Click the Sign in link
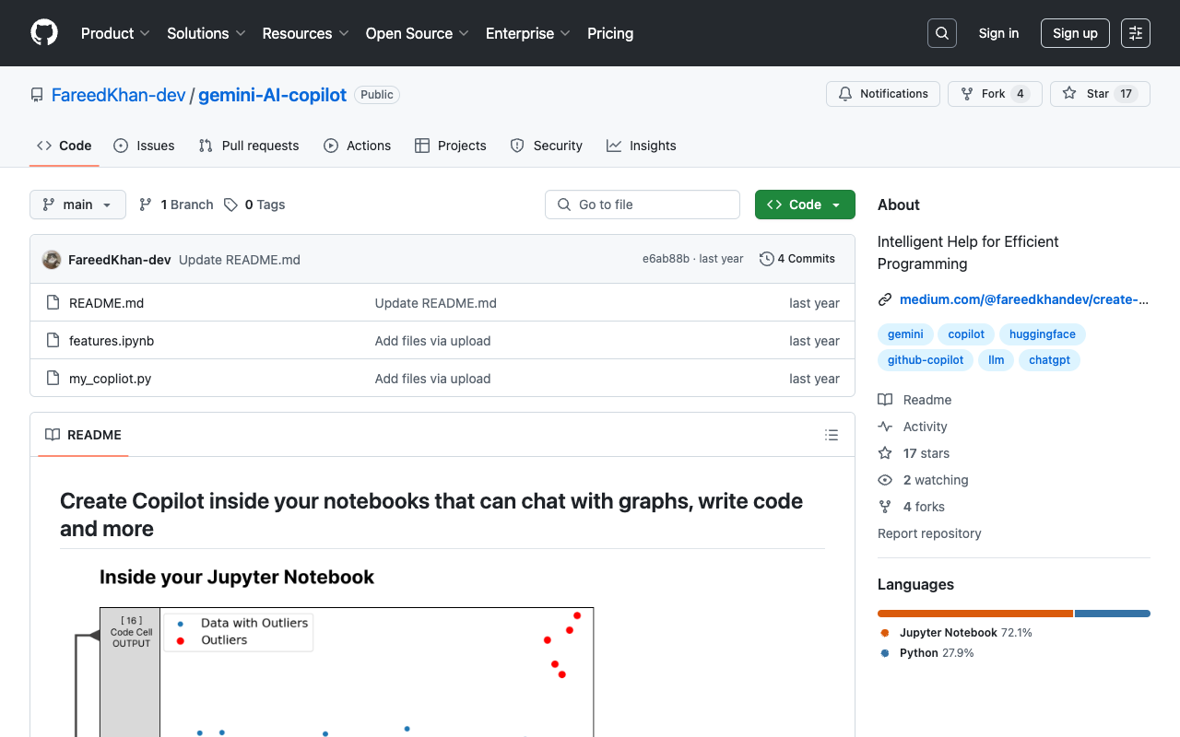Viewport: 1180px width, 737px height. click(998, 33)
